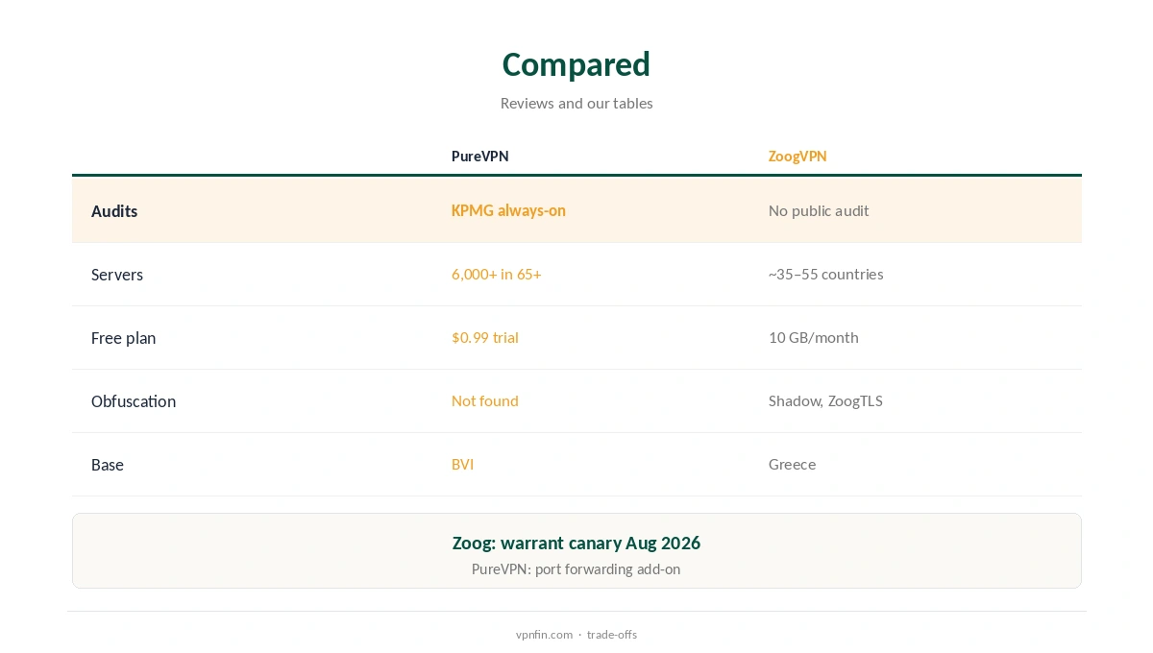The image size is (1153, 653).
Task: Click the "Greece" cell
Action: [x=793, y=464]
